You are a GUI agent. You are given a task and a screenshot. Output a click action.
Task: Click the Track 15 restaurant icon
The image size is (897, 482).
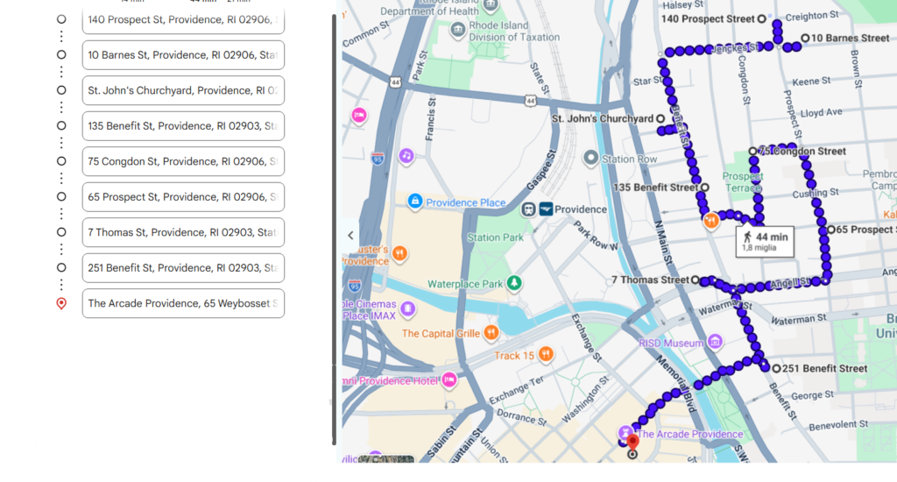tap(546, 354)
